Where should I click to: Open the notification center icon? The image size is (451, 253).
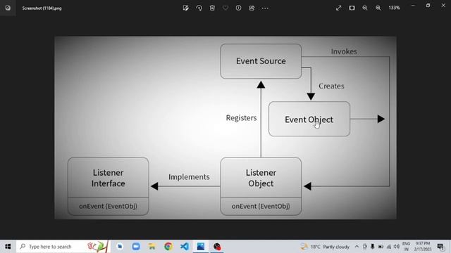click(440, 247)
